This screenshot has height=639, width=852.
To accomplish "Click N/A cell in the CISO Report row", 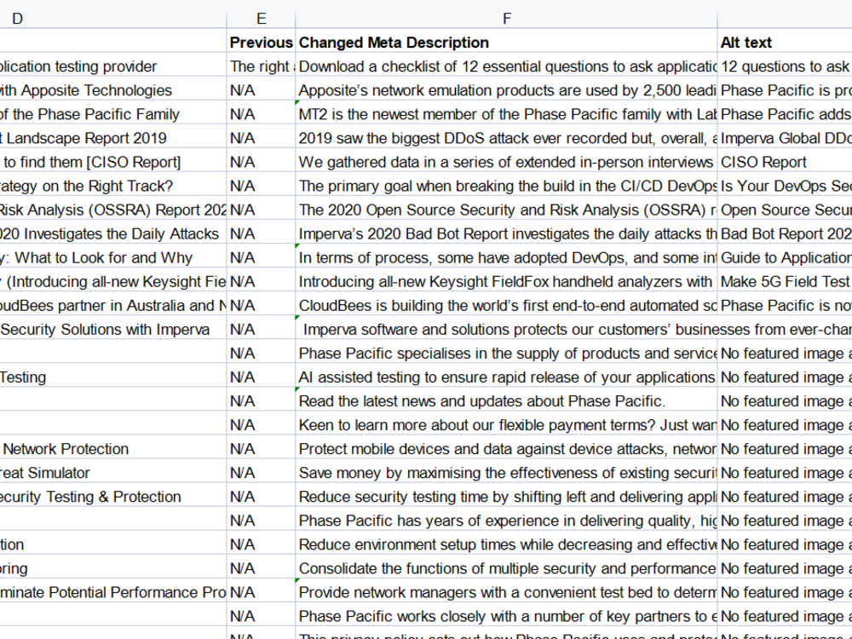I will coord(261,162).
